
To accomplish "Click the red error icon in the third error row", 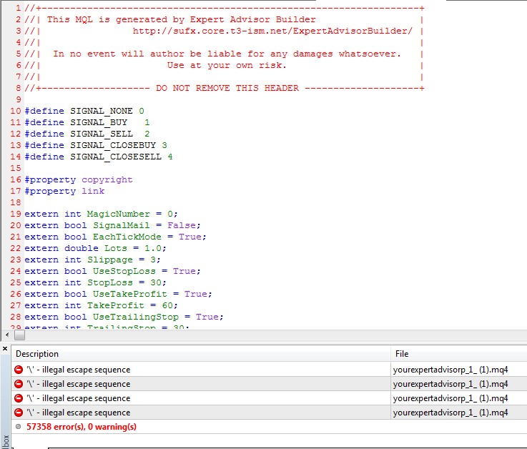I will click(19, 398).
